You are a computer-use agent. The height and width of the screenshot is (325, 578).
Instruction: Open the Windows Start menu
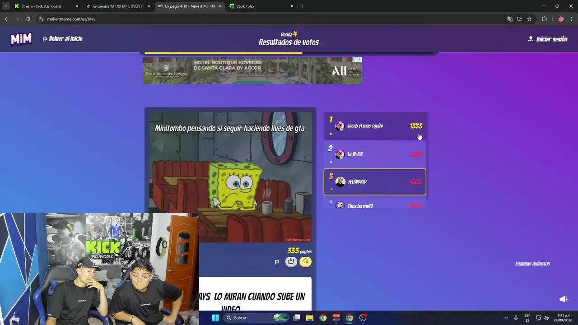coord(215,318)
